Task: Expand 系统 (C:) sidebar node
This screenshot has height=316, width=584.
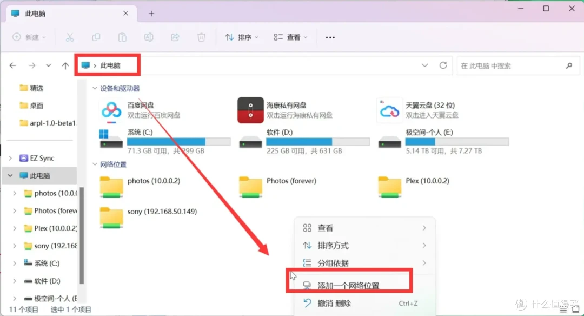Action: [15, 263]
